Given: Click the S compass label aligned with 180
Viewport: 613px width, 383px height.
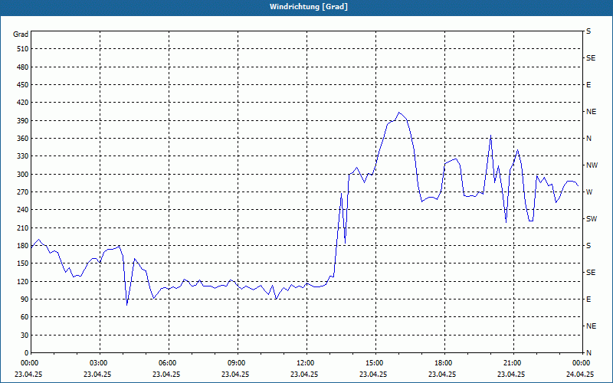Looking at the screenshot, I should click(x=588, y=246).
